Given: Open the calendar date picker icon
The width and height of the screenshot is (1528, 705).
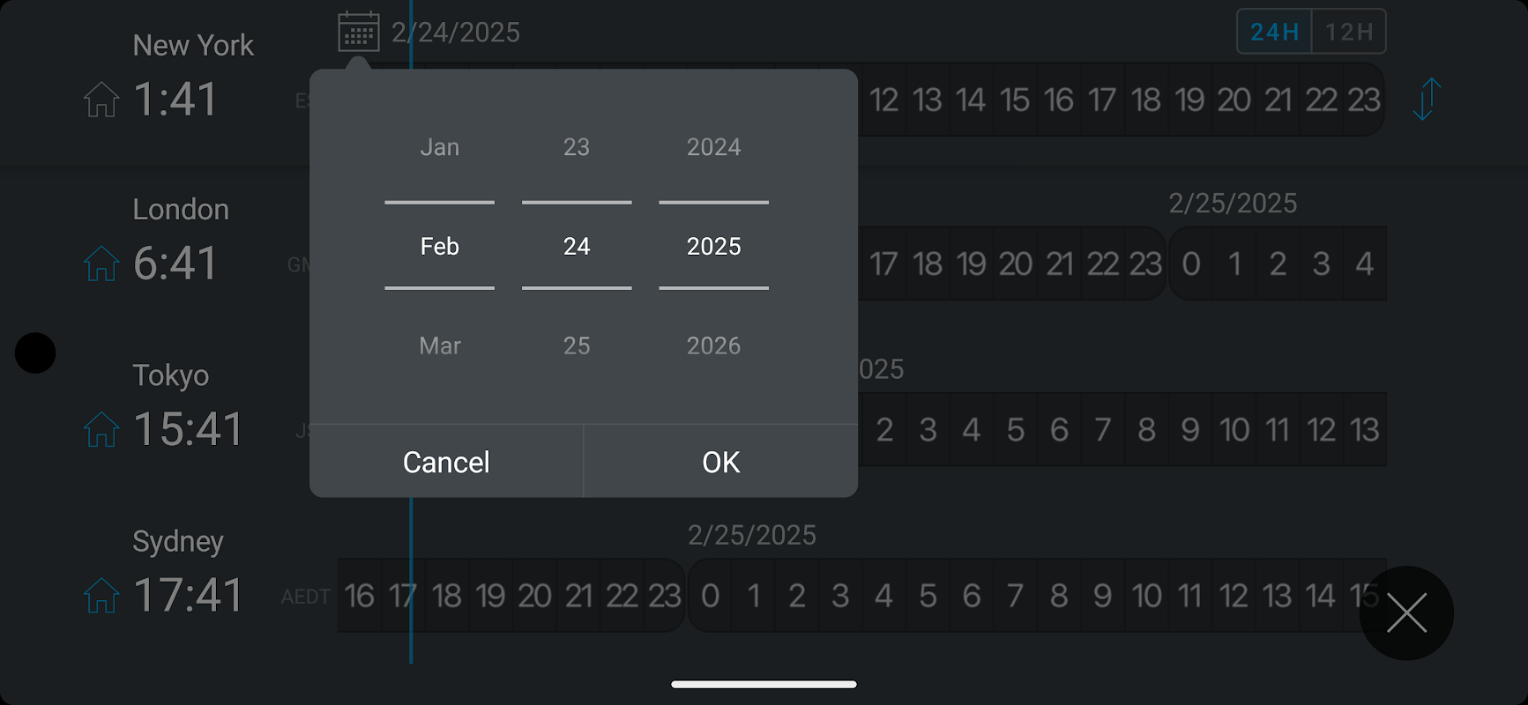Looking at the screenshot, I should [x=359, y=33].
